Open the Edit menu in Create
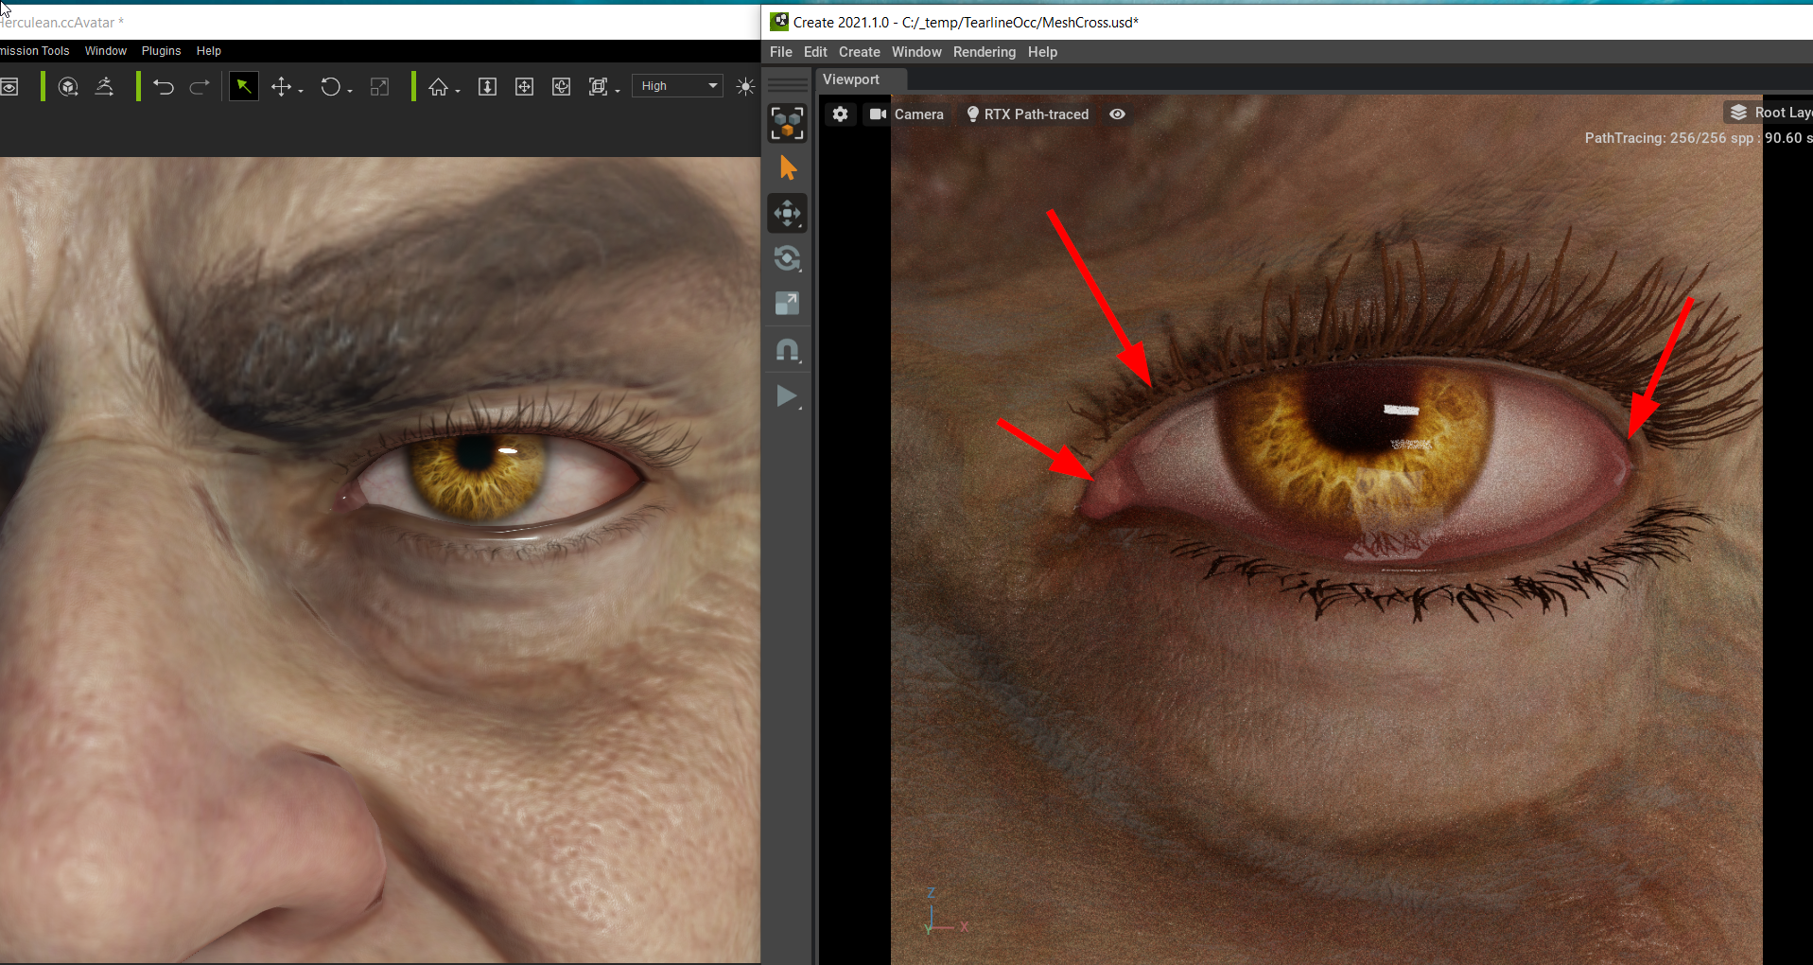The height and width of the screenshot is (965, 1813). pyautogui.click(x=815, y=52)
